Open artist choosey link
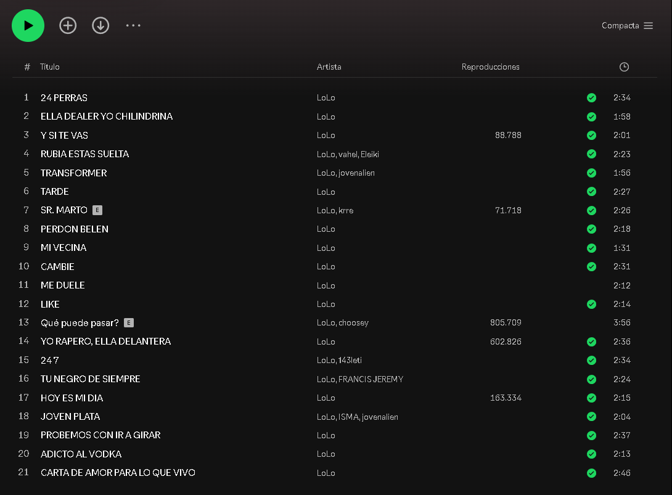 (x=354, y=323)
